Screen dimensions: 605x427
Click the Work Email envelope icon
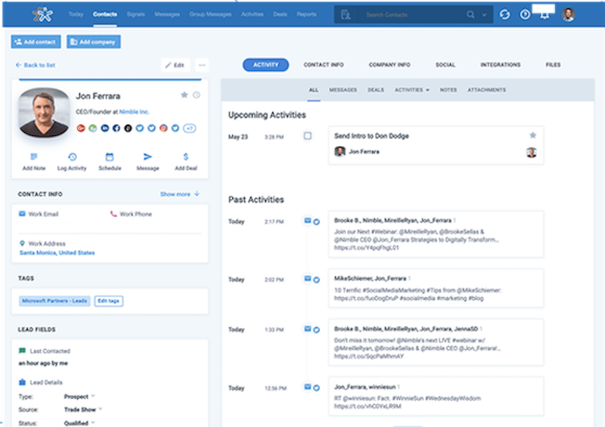[x=22, y=214]
